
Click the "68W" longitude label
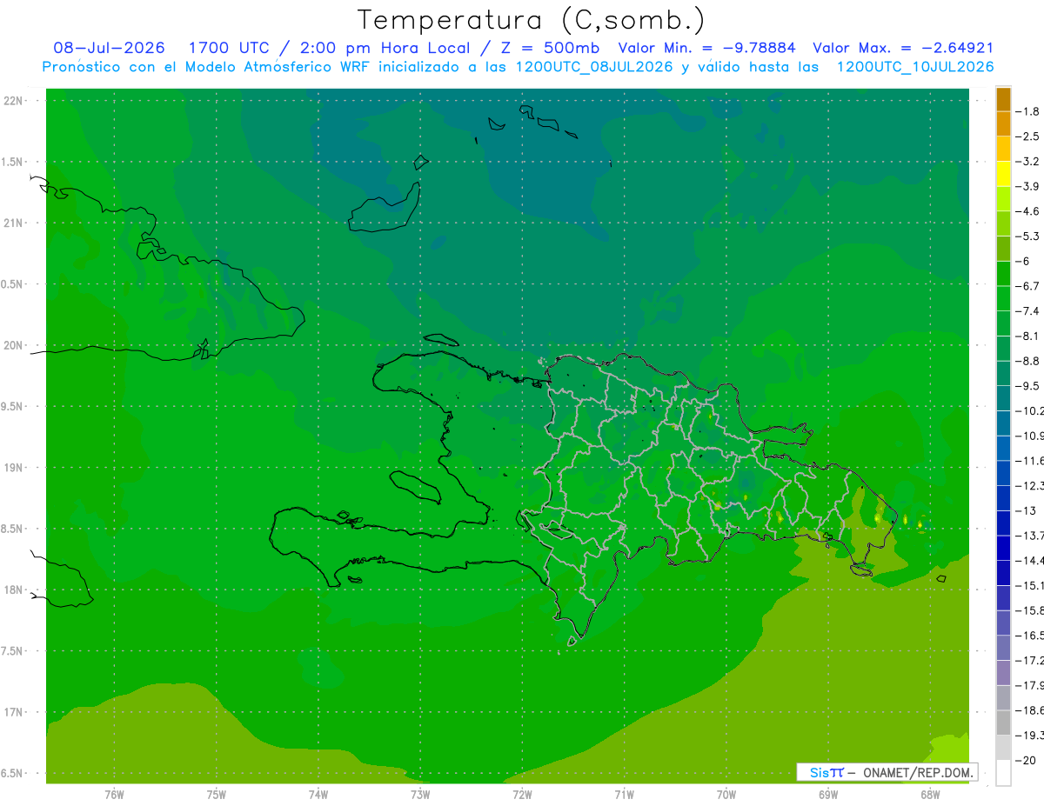(x=930, y=794)
